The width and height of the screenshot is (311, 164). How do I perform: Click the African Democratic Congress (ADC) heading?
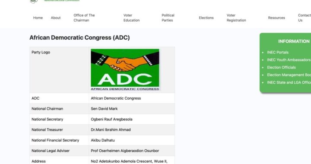click(79, 38)
